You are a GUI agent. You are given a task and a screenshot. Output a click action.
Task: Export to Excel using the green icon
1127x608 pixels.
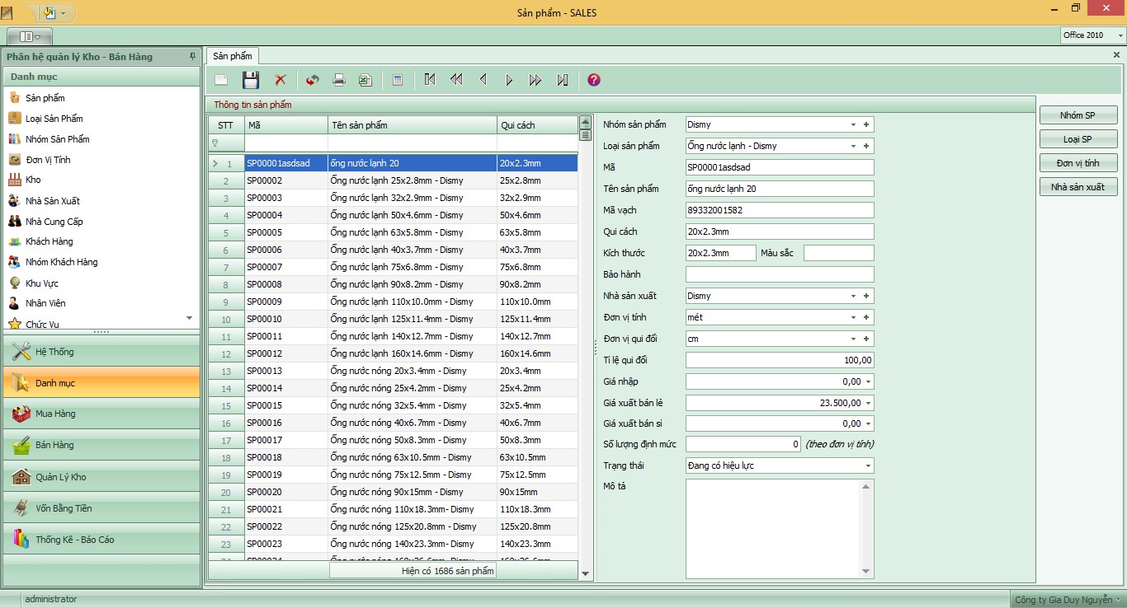click(365, 80)
